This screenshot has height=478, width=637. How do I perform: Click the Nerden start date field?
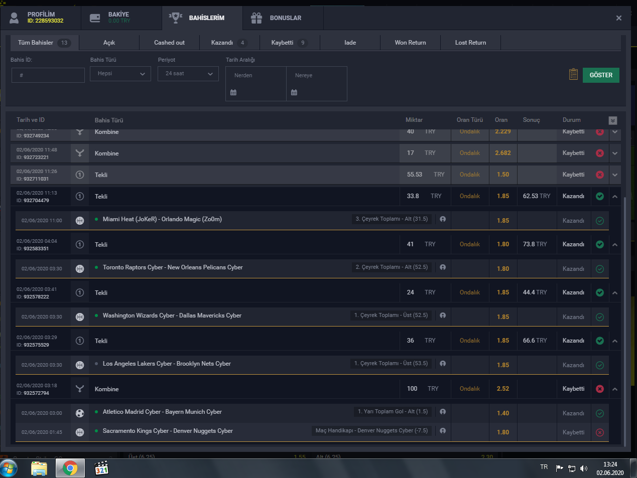pos(256,84)
